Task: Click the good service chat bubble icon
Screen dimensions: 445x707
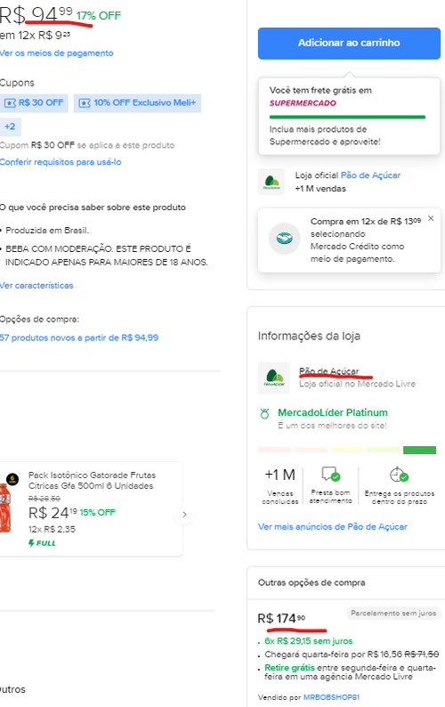Action: (330, 474)
